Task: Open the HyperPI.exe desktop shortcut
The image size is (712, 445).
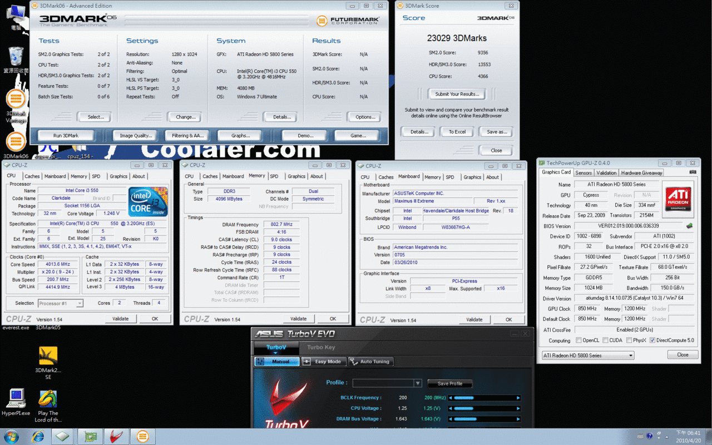Action: pos(16,402)
